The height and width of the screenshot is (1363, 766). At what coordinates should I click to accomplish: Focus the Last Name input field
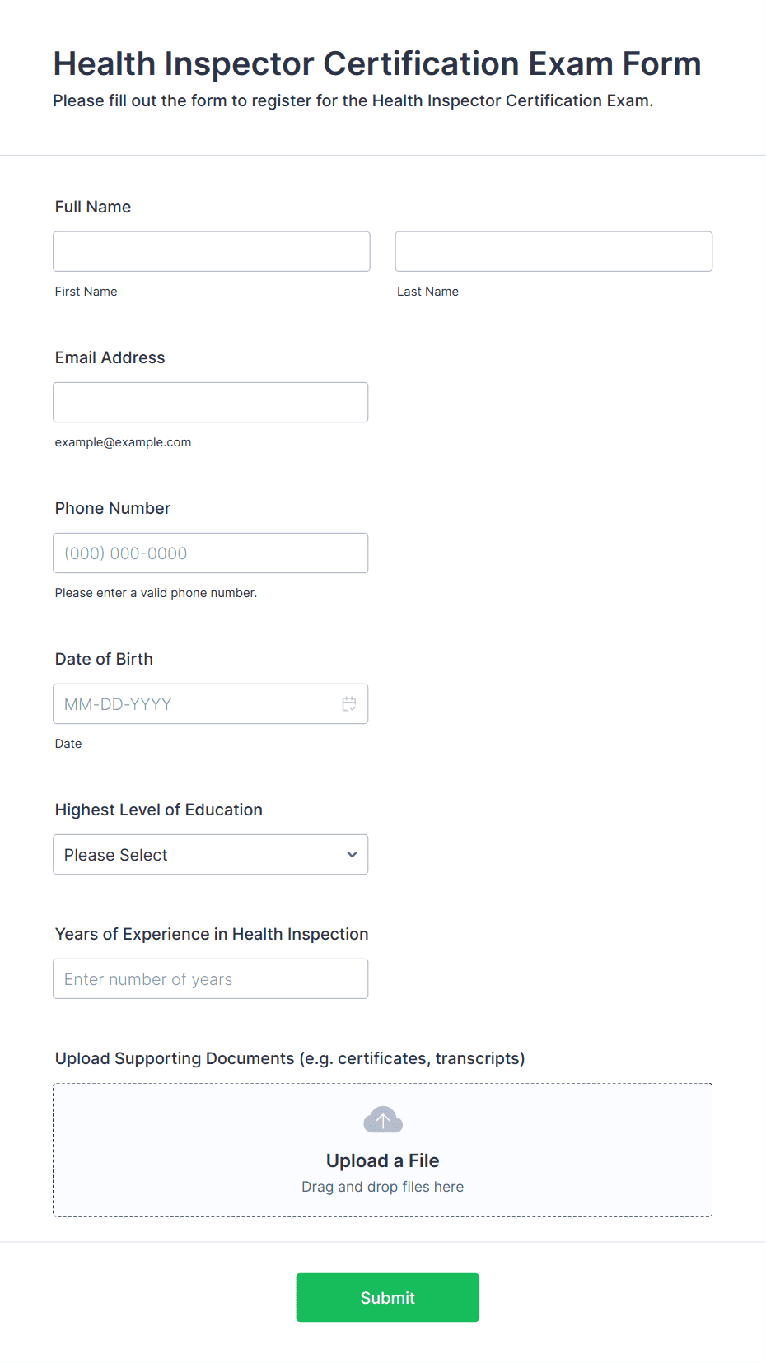(553, 251)
